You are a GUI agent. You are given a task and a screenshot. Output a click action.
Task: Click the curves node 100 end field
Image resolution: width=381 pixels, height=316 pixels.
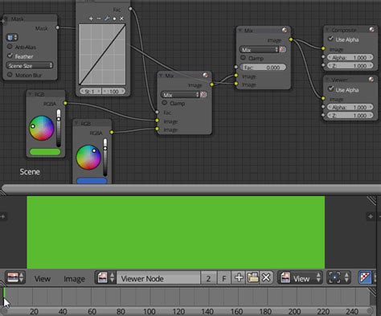(x=113, y=92)
